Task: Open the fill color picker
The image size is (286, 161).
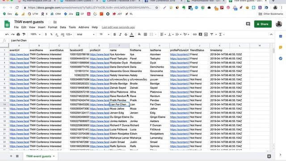Action: tap(139, 34)
